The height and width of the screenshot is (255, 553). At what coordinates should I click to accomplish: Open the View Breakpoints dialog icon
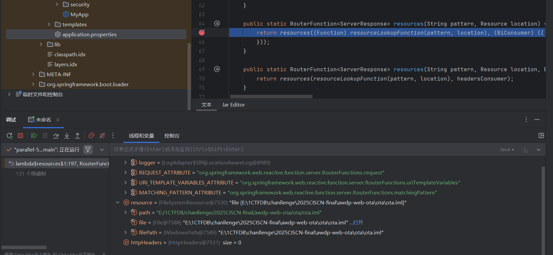pos(91,135)
